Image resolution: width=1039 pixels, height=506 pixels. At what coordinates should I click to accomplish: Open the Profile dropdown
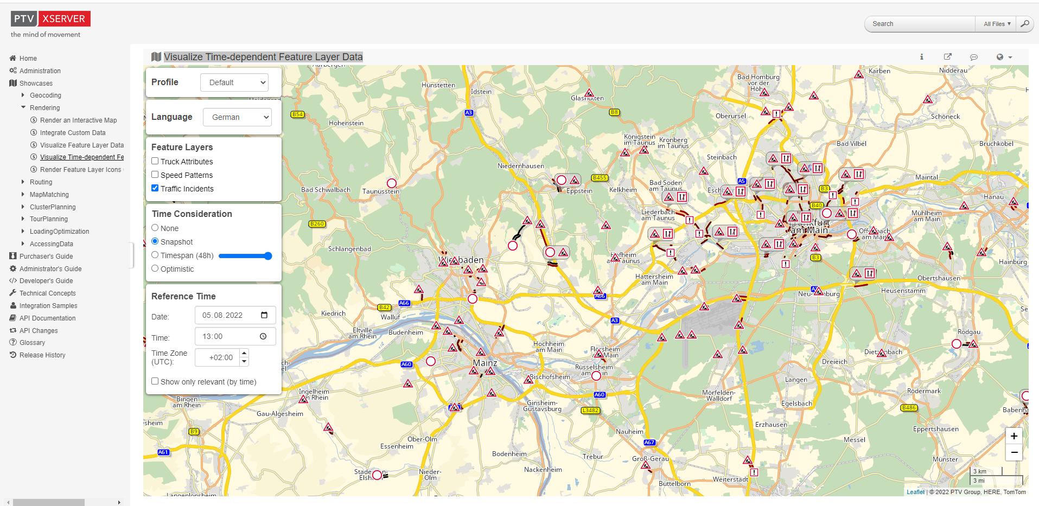pos(234,82)
